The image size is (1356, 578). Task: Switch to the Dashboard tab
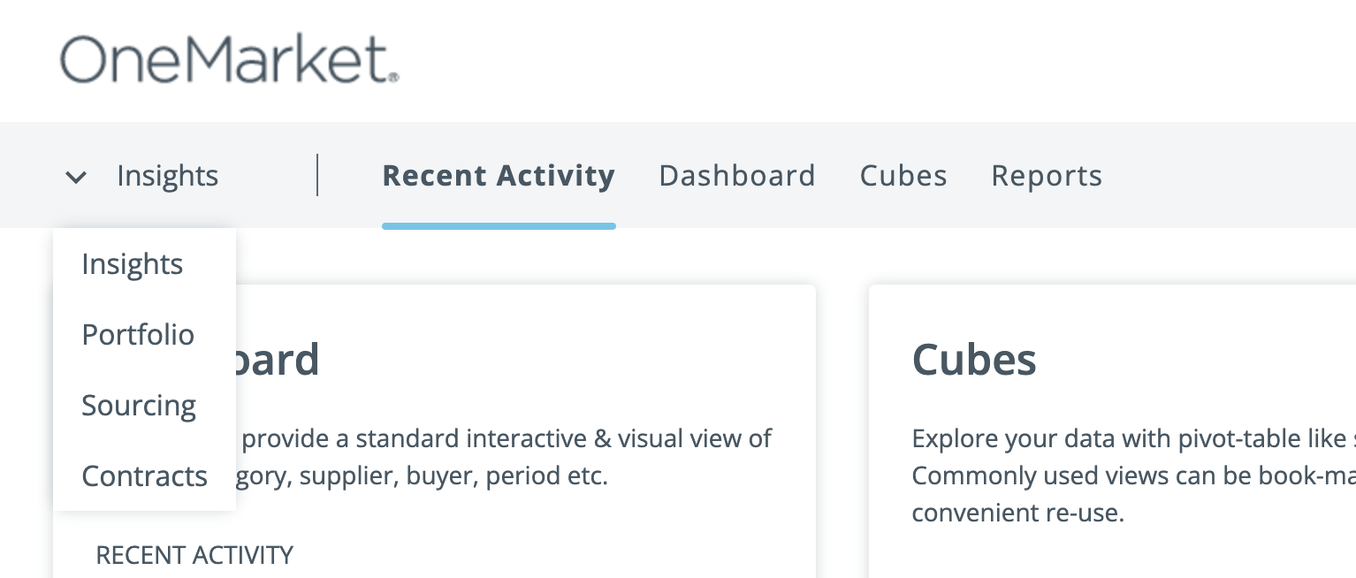click(x=737, y=175)
